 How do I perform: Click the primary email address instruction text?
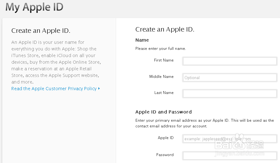point(204,123)
